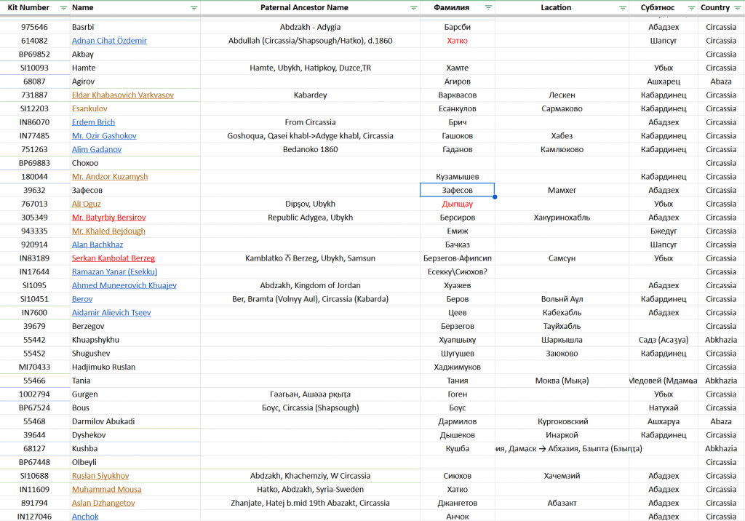Click the Мамхег location cell
745x521 pixels.
click(562, 190)
